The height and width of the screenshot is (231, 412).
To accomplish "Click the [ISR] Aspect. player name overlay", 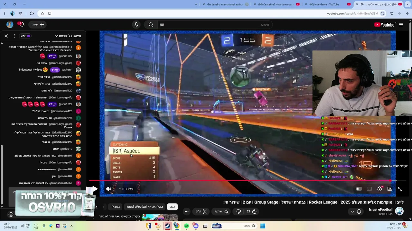I will (134, 151).
